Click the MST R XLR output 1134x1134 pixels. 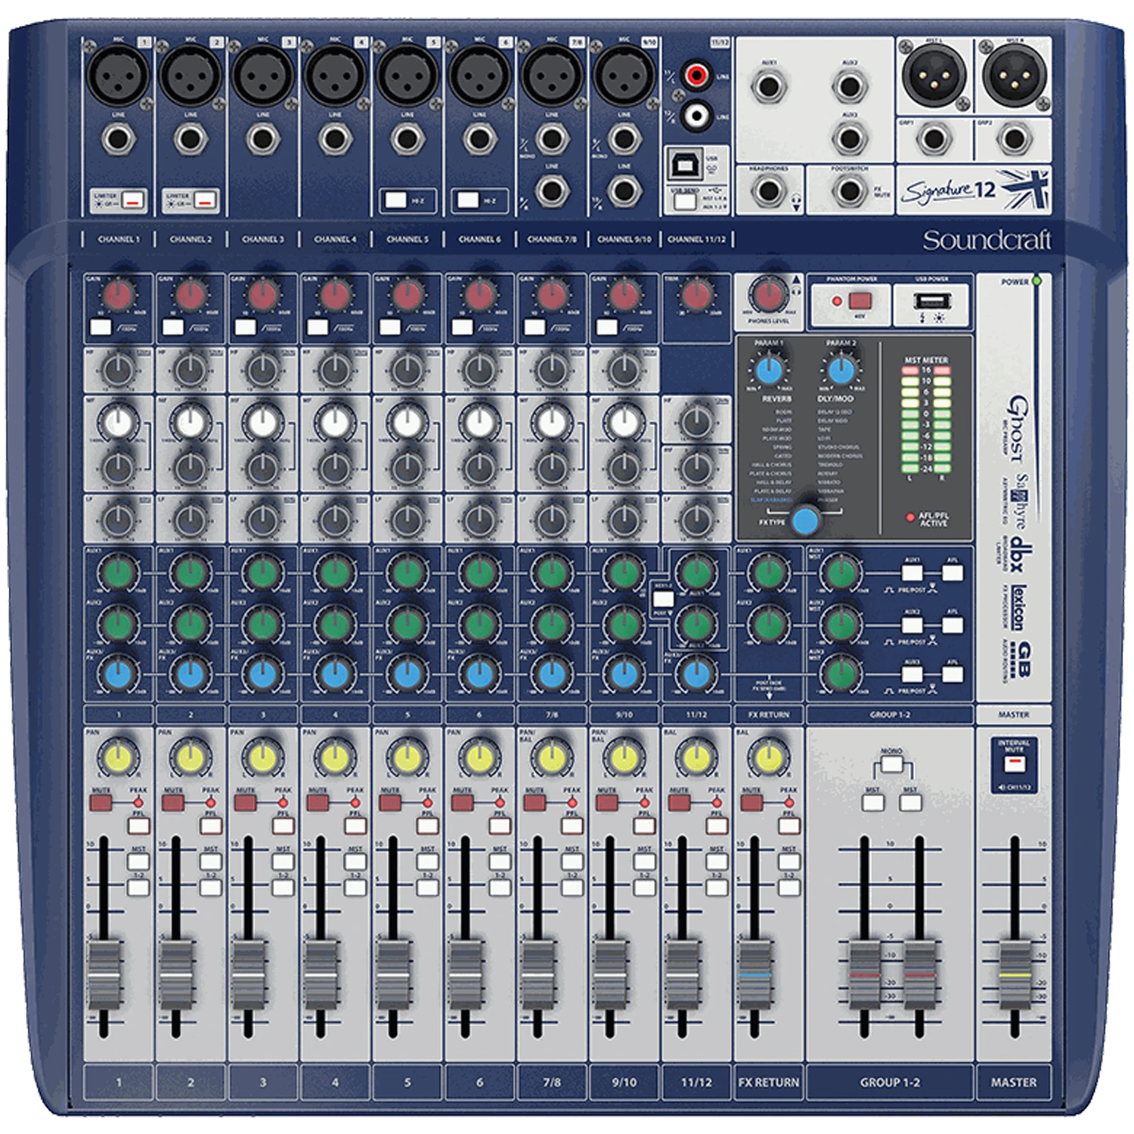tap(1014, 76)
